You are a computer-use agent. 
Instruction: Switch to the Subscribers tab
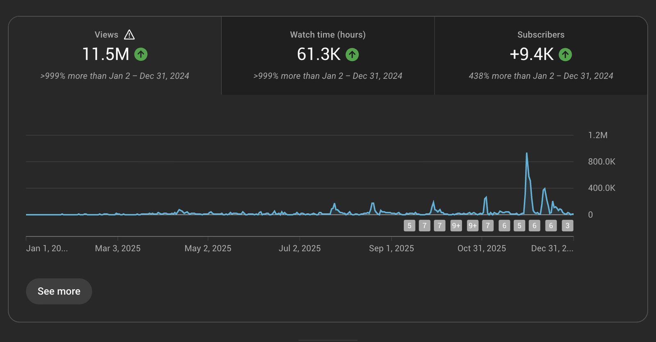tap(541, 55)
